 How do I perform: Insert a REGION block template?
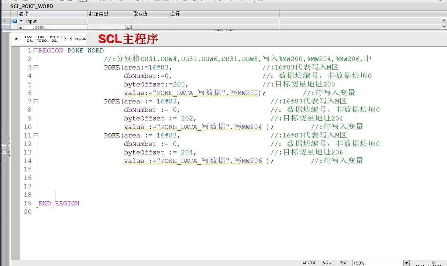click(x=80, y=39)
